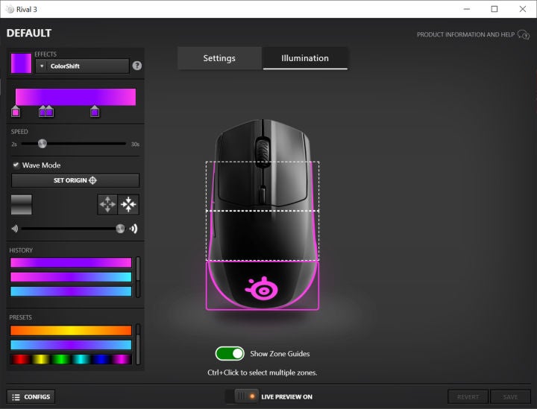
Task: Click the Save button
Action: coord(510,396)
